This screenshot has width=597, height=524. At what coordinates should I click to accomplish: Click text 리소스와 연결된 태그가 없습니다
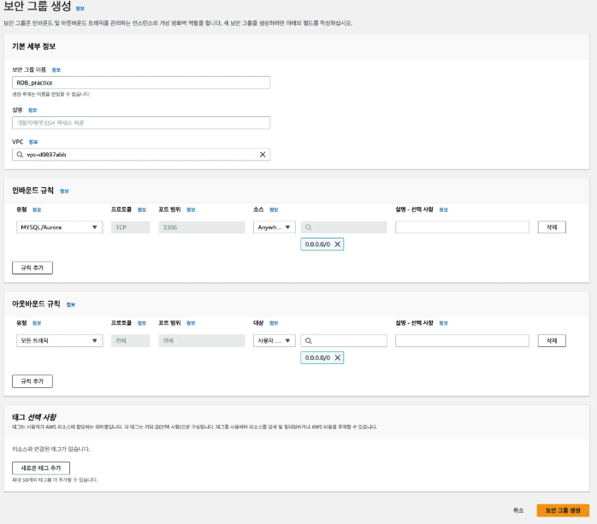pyautogui.click(x=51, y=449)
